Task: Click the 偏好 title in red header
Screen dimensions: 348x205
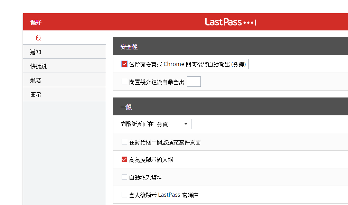Action: [36, 22]
